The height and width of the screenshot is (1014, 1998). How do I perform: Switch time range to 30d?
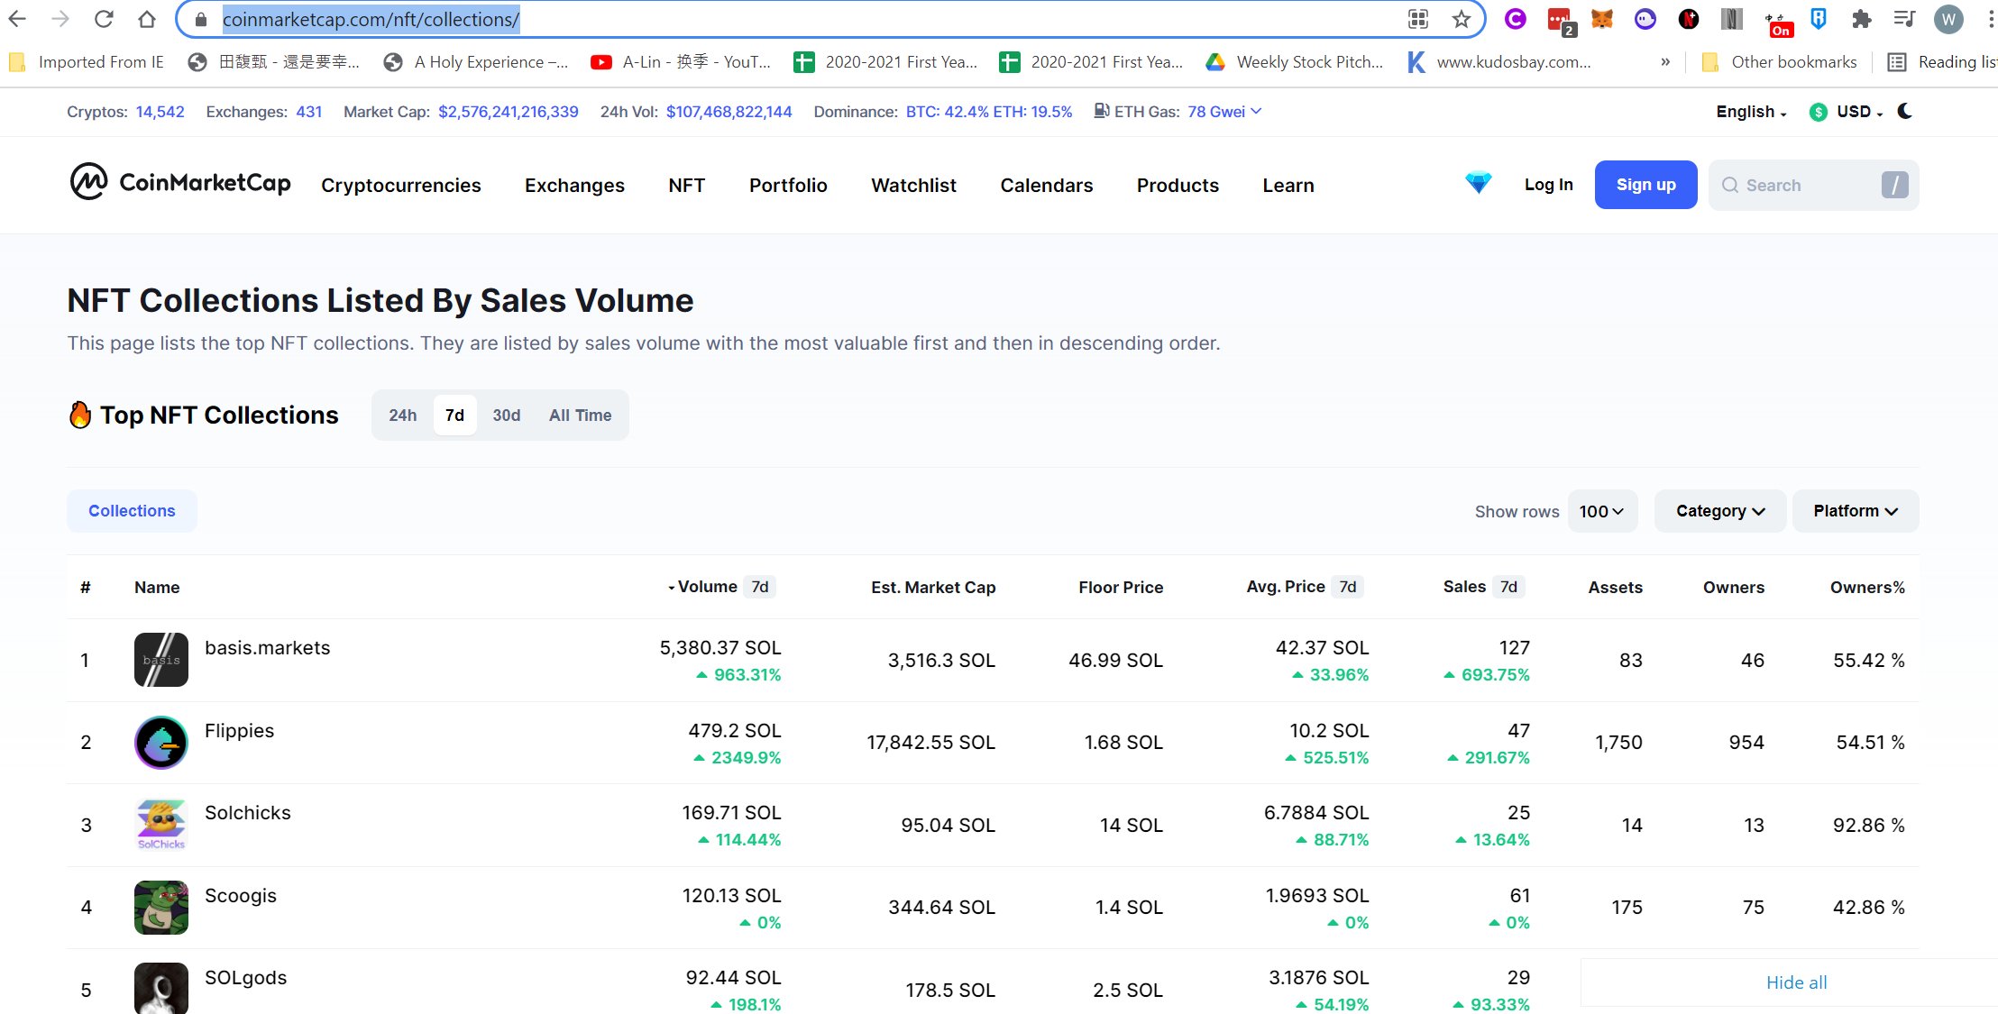506,416
